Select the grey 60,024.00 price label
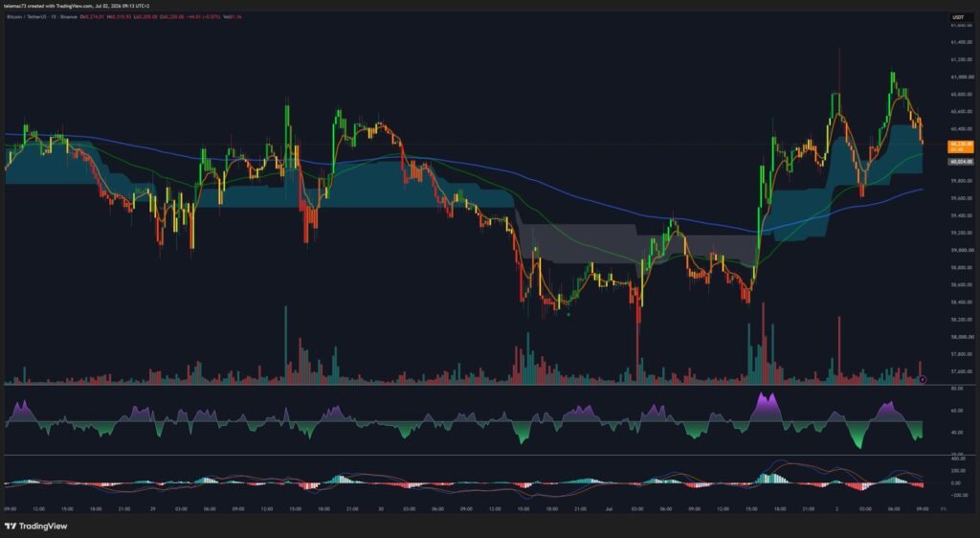 961,161
